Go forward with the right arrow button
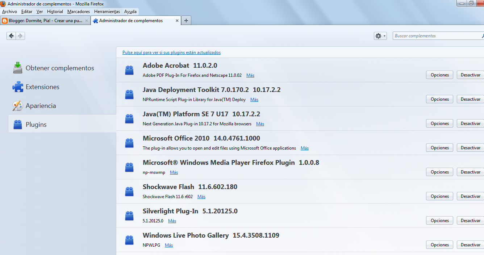Viewport: 484px width, 255px height. point(20,35)
